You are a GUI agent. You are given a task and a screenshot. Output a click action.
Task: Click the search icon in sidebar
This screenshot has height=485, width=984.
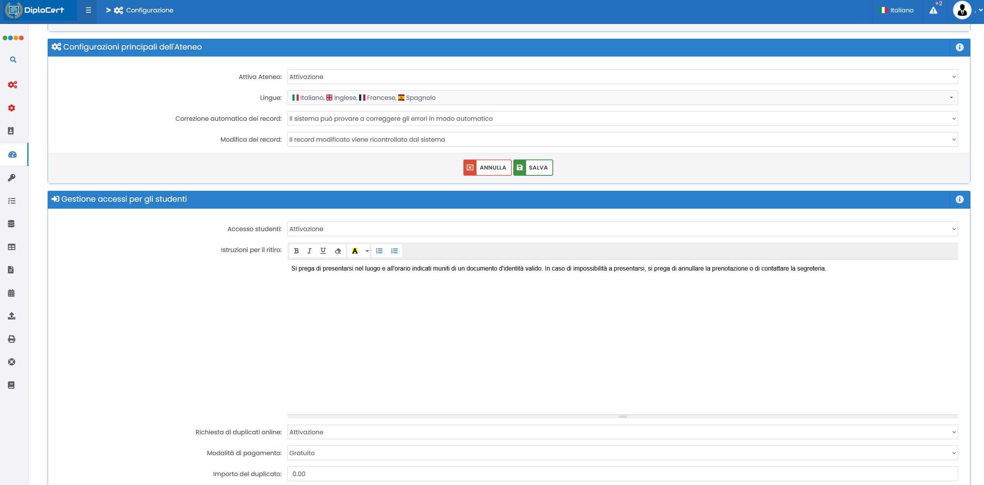pyautogui.click(x=13, y=60)
